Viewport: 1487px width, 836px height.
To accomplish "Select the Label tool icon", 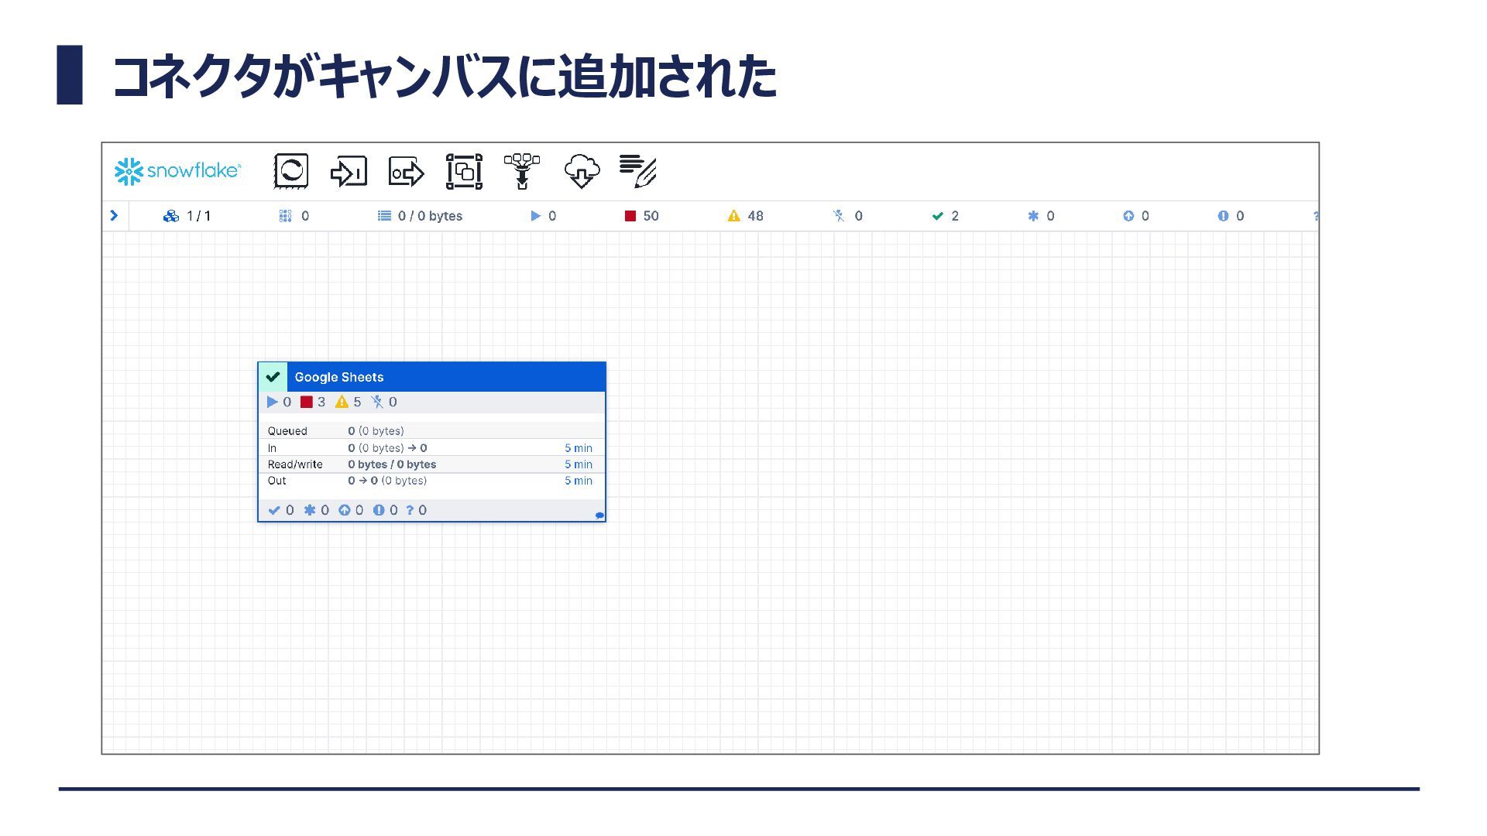I will (x=638, y=171).
